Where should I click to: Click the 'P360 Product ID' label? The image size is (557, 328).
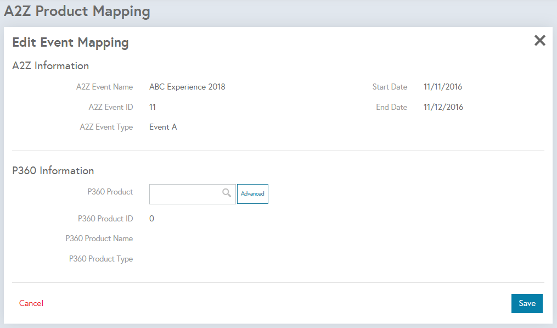(105, 219)
